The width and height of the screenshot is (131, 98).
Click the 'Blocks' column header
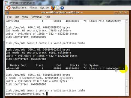coord(74,65)
